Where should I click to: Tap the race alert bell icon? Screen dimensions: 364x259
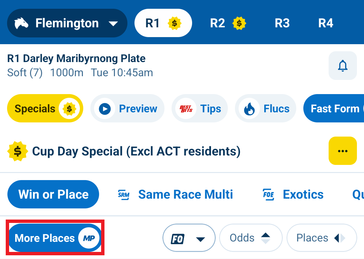tap(342, 66)
